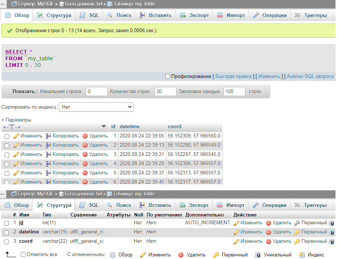Click the Анализ SQL запроса link
This screenshot has width=337, height=259.
pos(310,76)
